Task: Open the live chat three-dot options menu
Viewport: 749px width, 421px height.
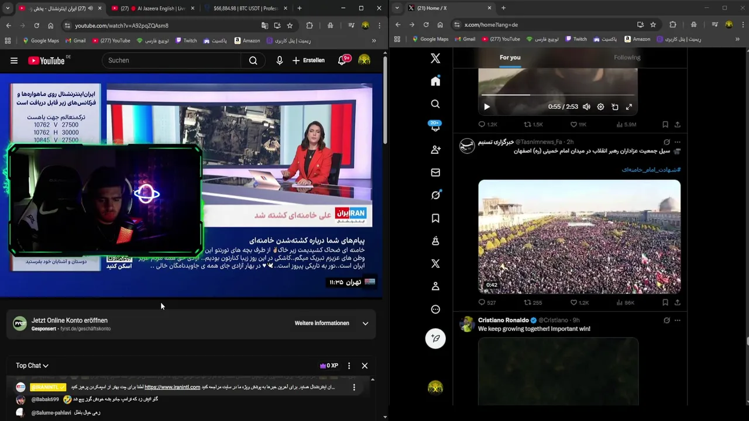Action: [349, 365]
